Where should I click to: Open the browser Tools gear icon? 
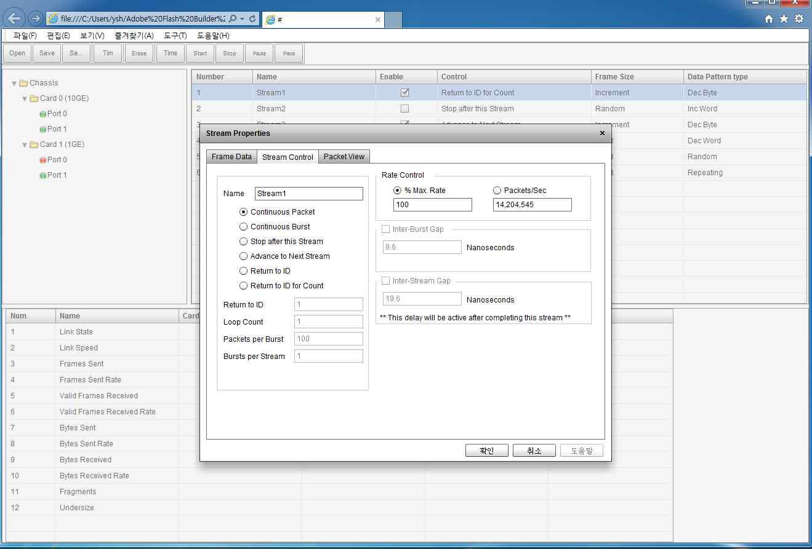pyautogui.click(x=799, y=19)
